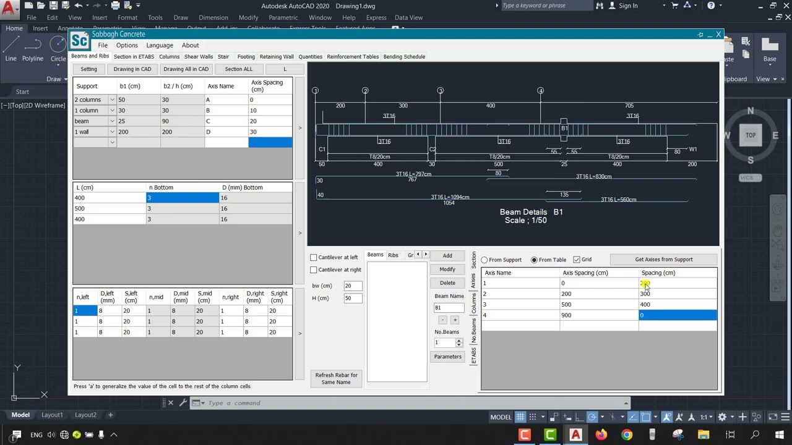Open the support type dropdown for '2 columns' row

click(x=112, y=100)
